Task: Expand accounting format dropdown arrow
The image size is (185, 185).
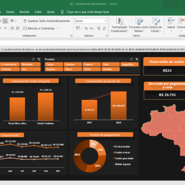Action: [x=82, y=28]
